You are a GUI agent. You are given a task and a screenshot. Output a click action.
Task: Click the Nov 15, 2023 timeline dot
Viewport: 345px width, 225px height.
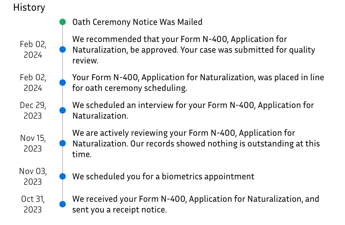[x=62, y=143]
